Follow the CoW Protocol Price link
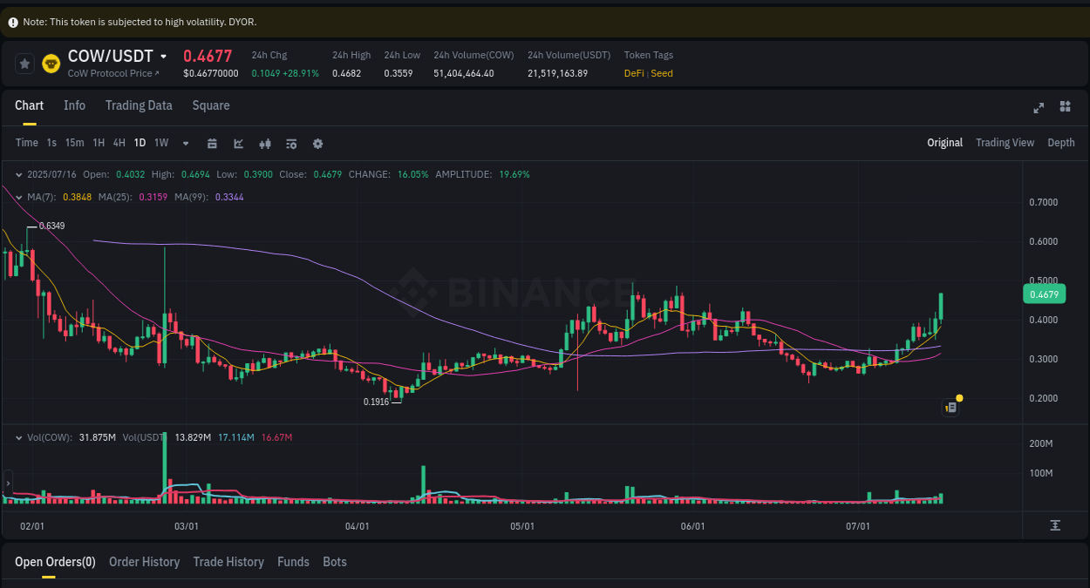Image resolution: width=1090 pixels, height=588 pixels. click(x=112, y=73)
